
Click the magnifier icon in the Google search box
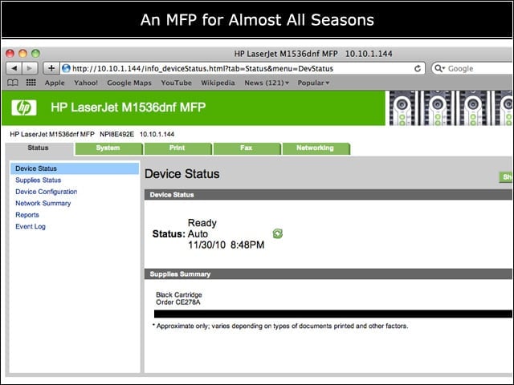[439, 68]
